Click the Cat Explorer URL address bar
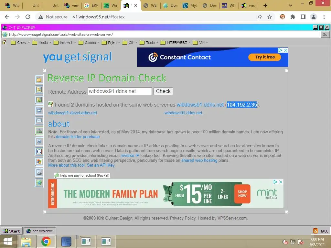 coord(161,35)
